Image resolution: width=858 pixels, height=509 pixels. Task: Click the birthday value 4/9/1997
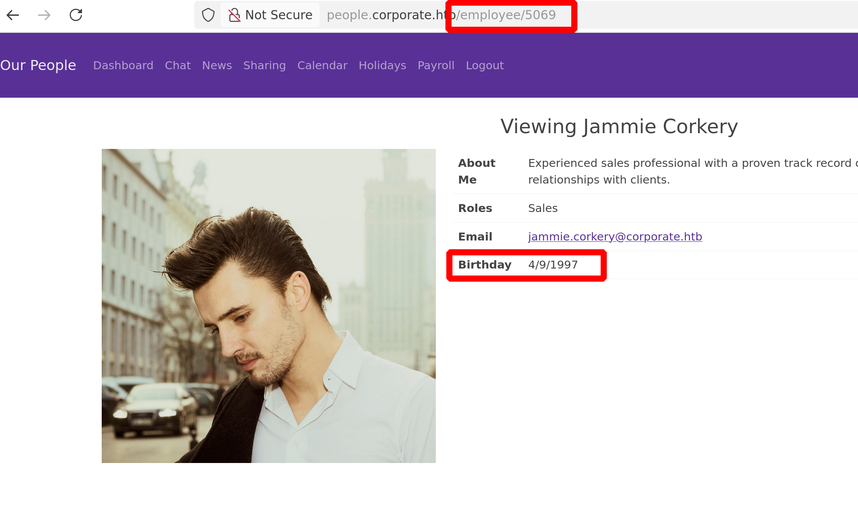coord(553,265)
